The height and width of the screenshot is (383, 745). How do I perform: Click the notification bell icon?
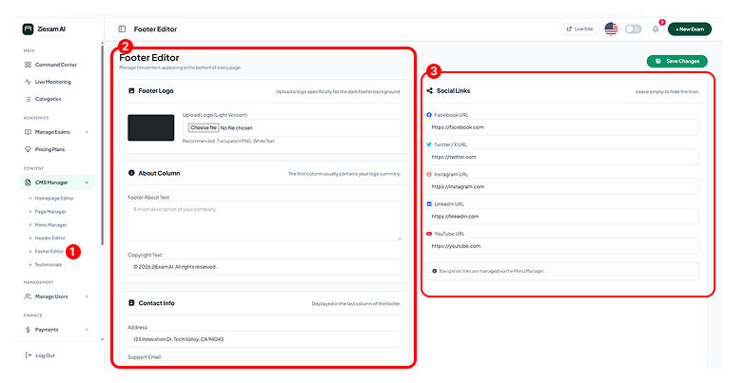pyautogui.click(x=656, y=29)
